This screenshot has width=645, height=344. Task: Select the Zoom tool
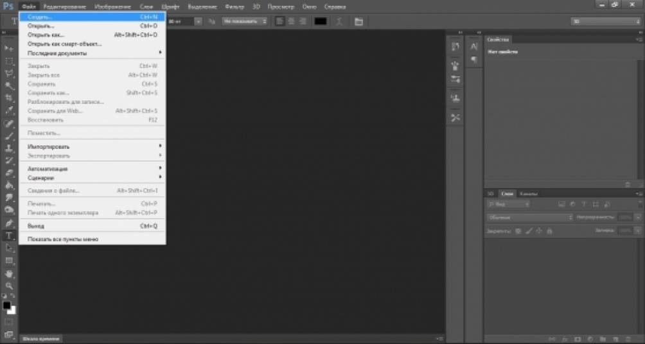click(x=8, y=286)
